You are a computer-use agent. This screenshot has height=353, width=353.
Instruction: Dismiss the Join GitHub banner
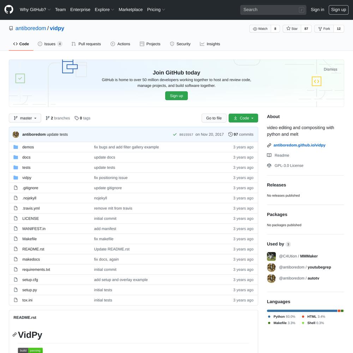click(330, 69)
